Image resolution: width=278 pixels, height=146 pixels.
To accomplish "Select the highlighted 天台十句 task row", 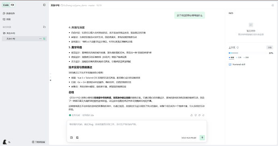I will pyautogui.click(x=24, y=39).
